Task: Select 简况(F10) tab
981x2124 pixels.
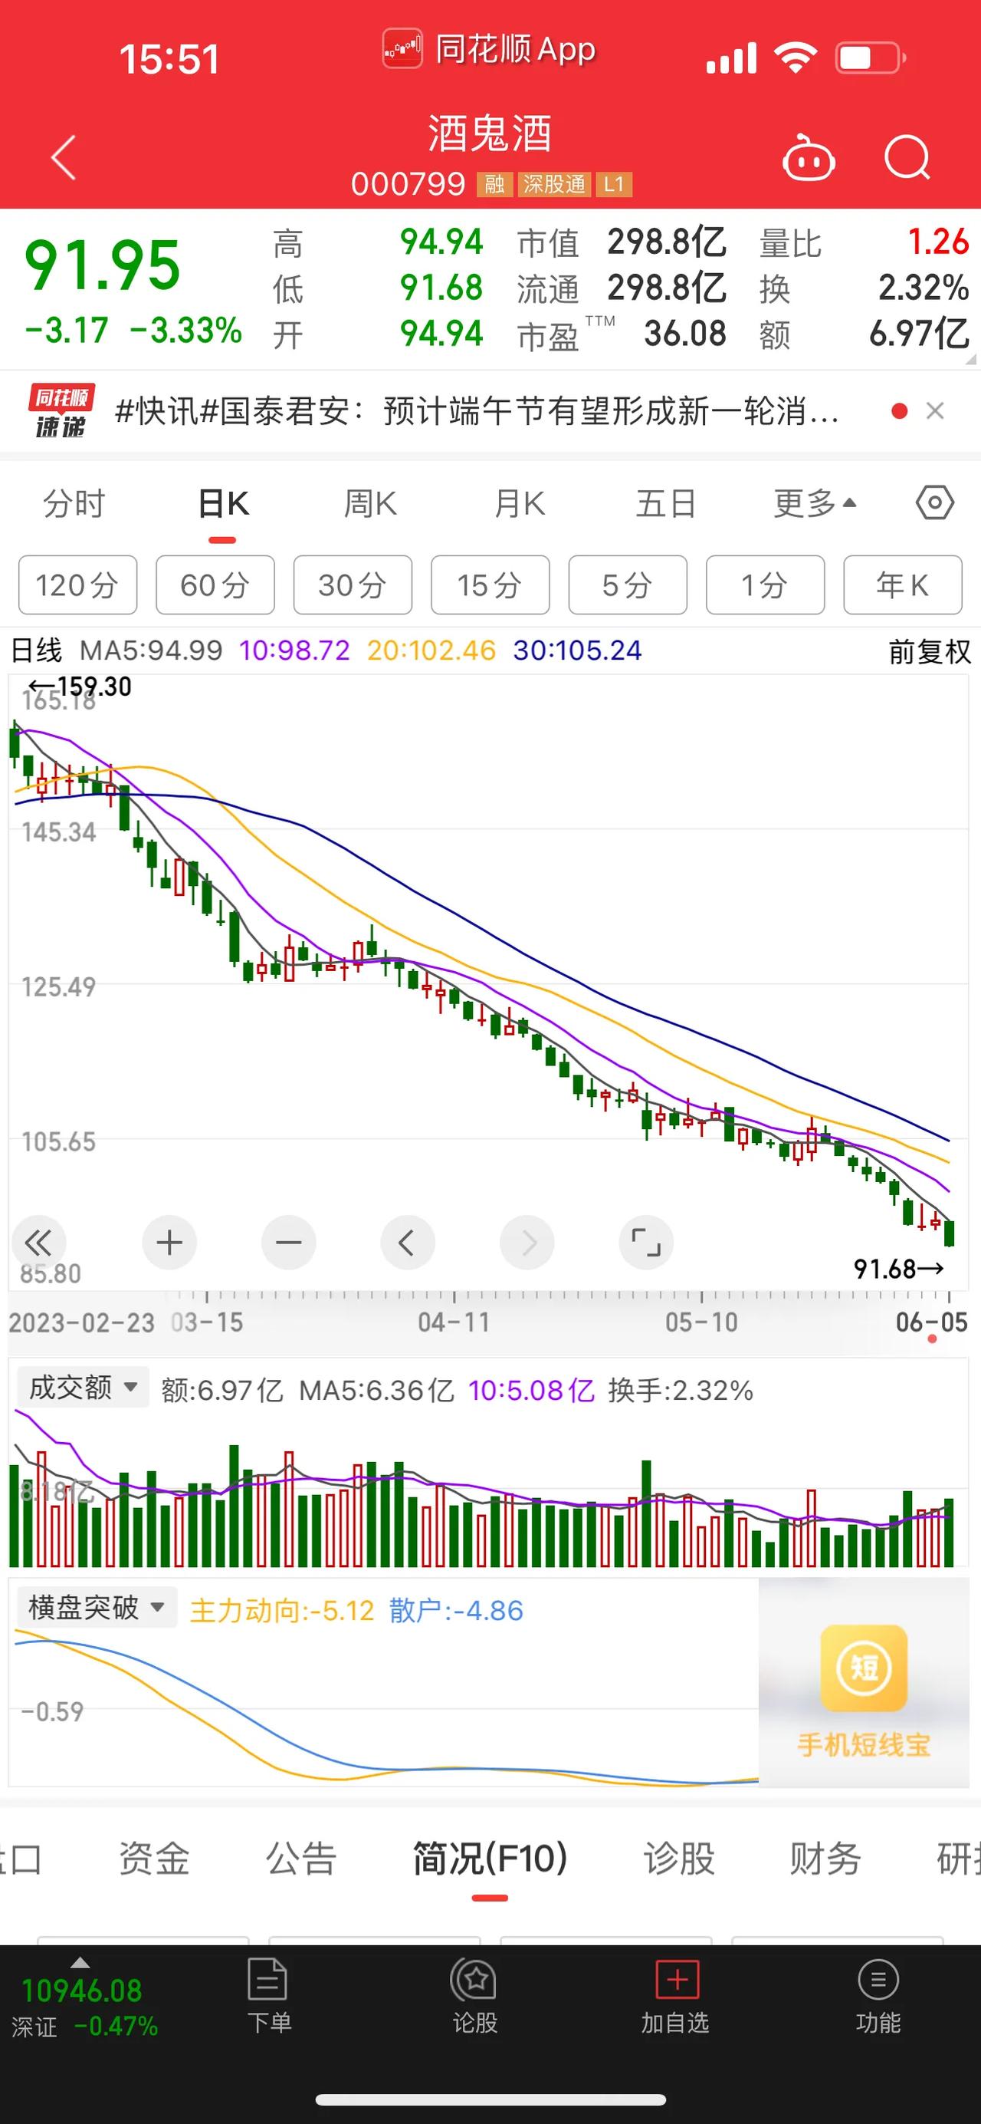Action: coord(490,1859)
